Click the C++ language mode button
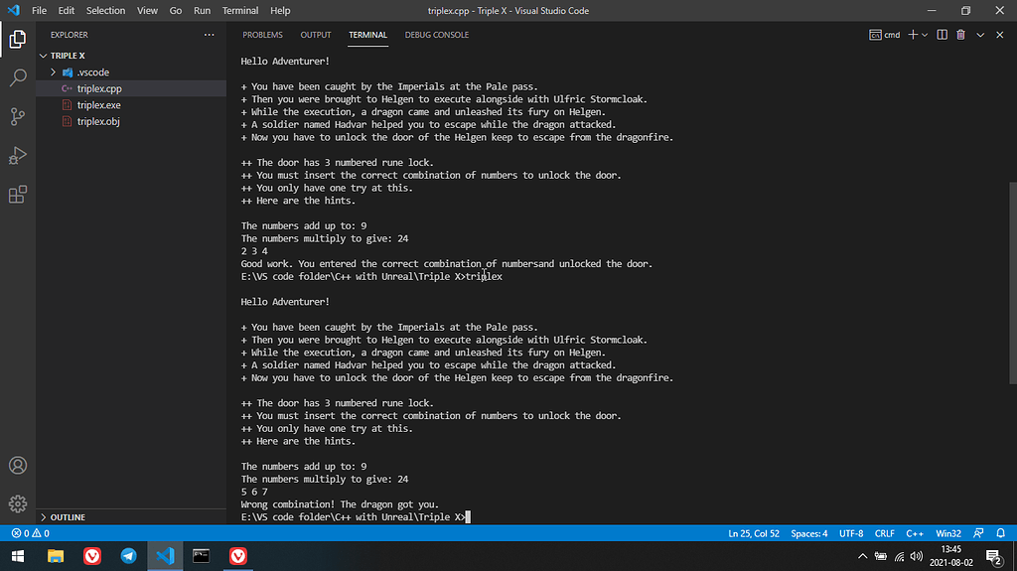 pos(915,533)
